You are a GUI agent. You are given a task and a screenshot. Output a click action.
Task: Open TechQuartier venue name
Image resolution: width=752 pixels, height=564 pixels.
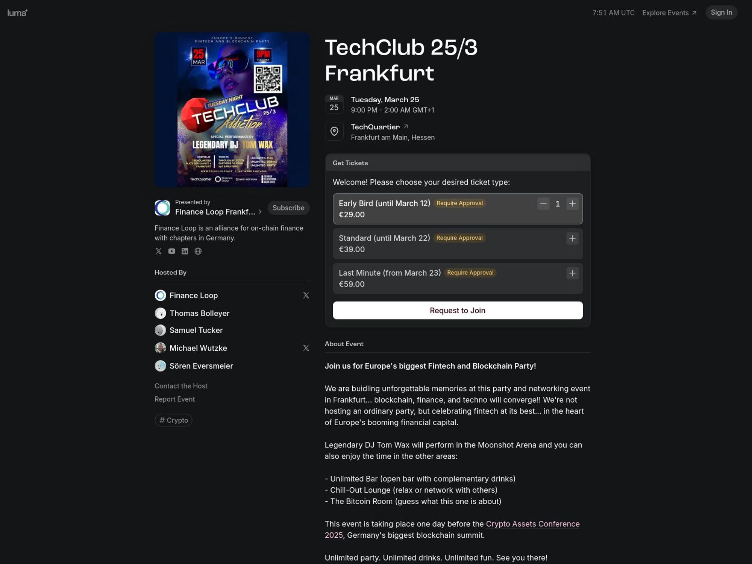(375, 127)
